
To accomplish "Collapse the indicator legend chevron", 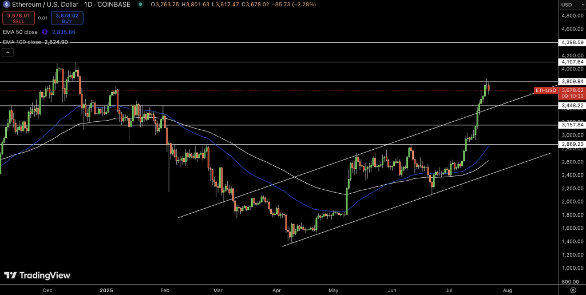I will coord(8,52).
